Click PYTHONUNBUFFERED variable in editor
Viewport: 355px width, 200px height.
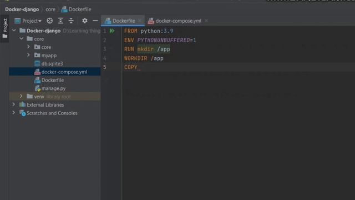(164, 41)
